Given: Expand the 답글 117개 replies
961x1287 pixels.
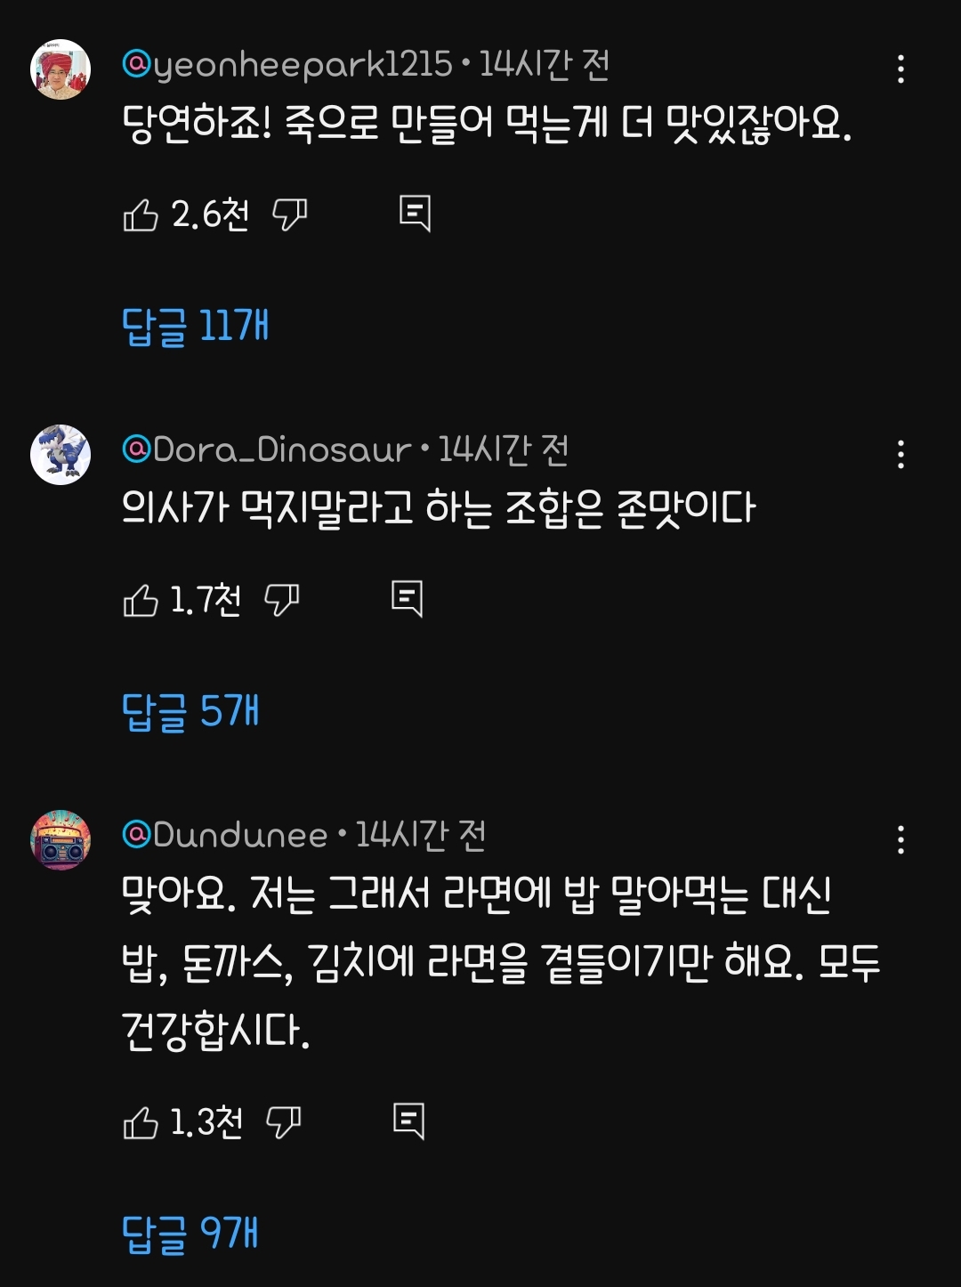Looking at the screenshot, I should tap(195, 326).
